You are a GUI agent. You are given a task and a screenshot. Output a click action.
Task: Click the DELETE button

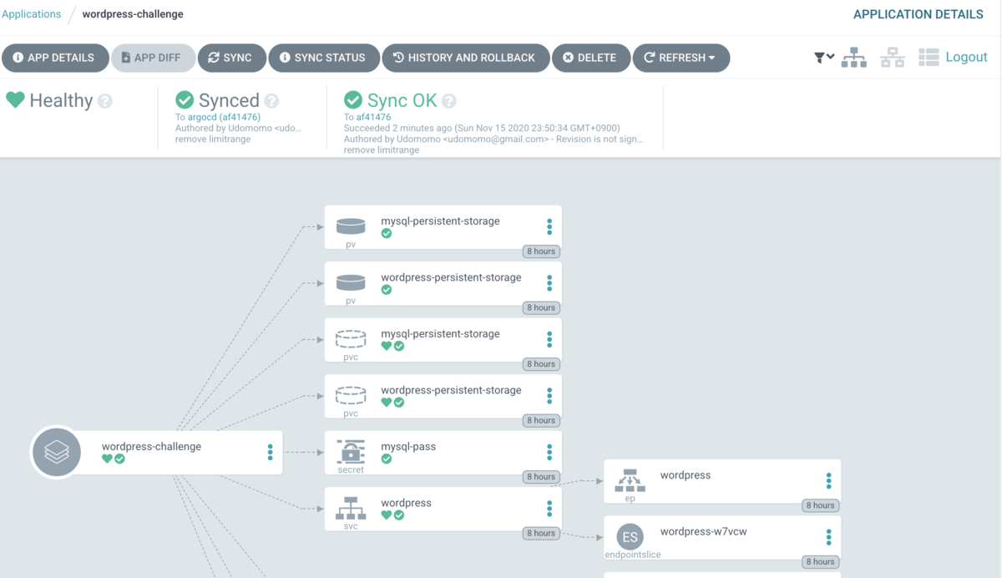pyautogui.click(x=591, y=58)
